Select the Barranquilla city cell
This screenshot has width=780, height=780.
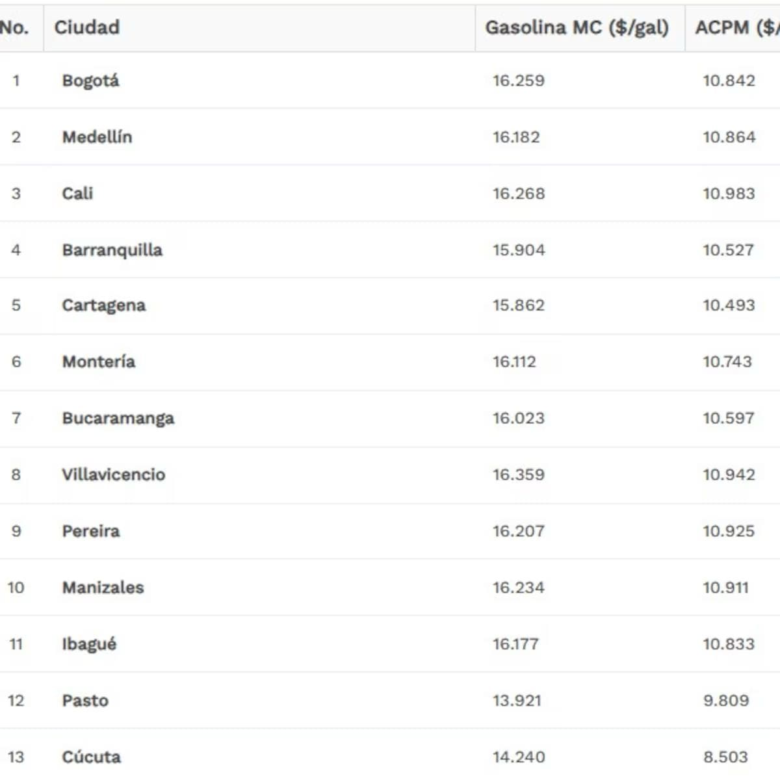112,250
